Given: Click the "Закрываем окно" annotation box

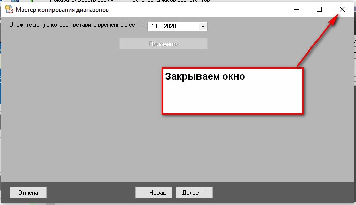Looking at the screenshot, I should [232, 91].
